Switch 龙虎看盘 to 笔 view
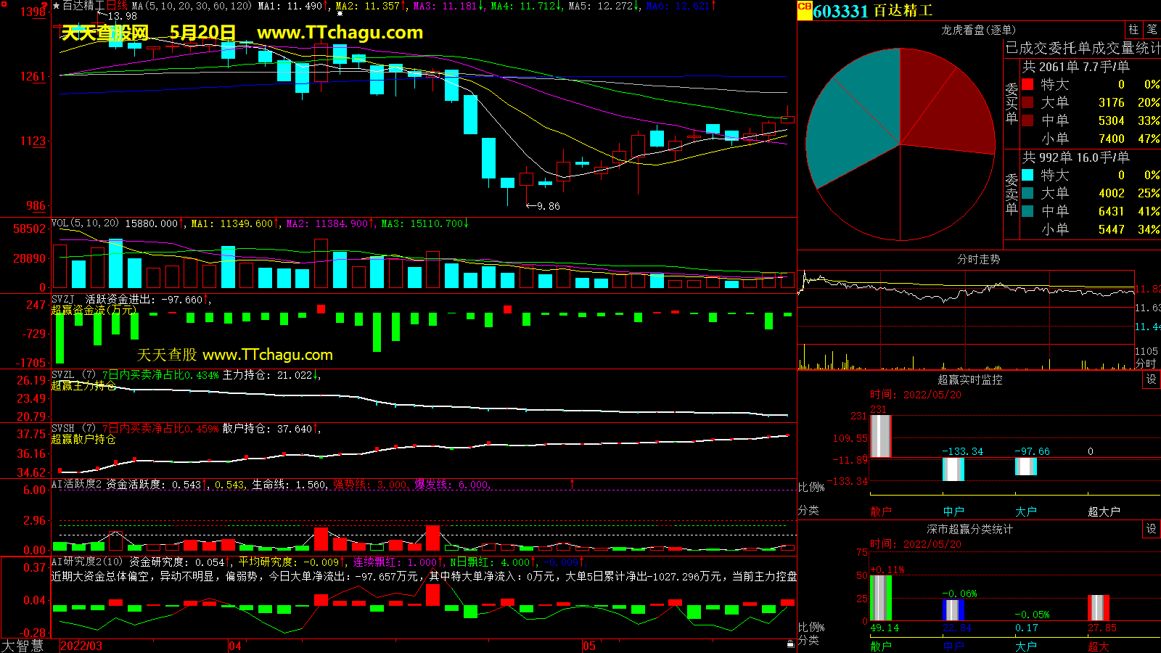Screen dimensions: 1161x653 pyautogui.click(x=1152, y=30)
